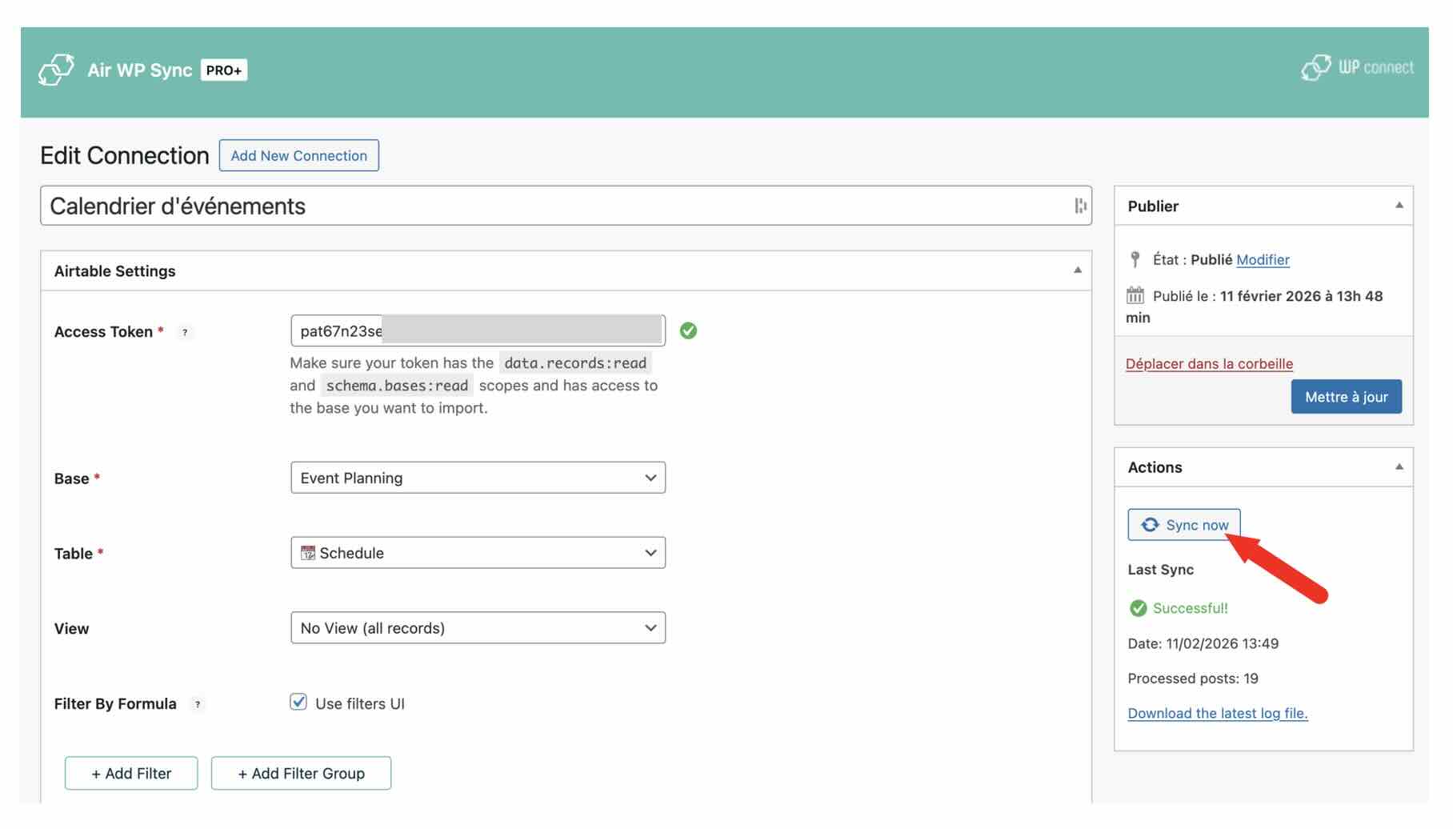The image size is (1453, 829).
Task: Click the Edit Connection page heading
Action: [124, 155]
